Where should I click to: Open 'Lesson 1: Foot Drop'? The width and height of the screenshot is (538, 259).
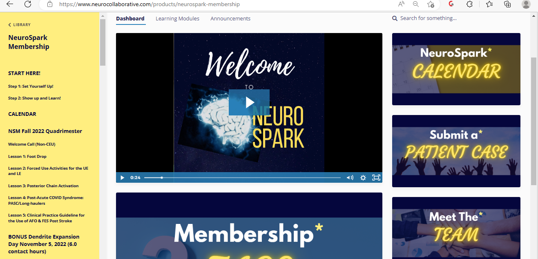tap(27, 157)
